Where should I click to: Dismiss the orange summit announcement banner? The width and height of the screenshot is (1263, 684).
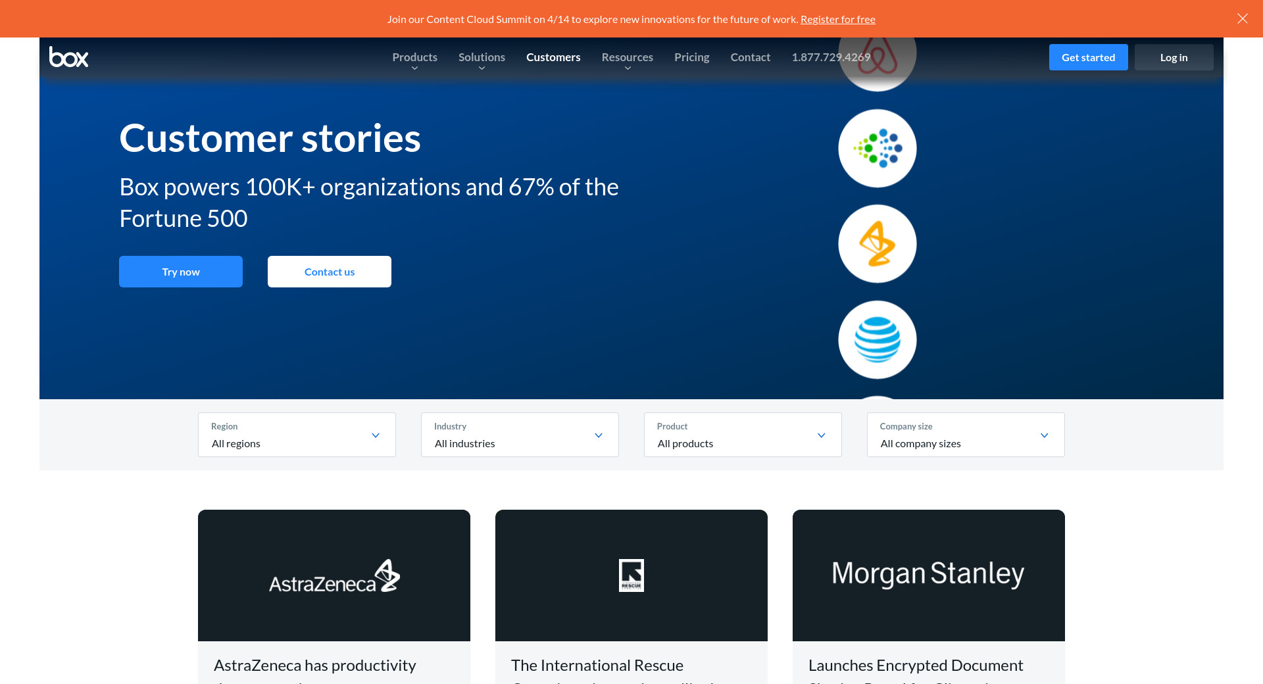click(x=1242, y=18)
